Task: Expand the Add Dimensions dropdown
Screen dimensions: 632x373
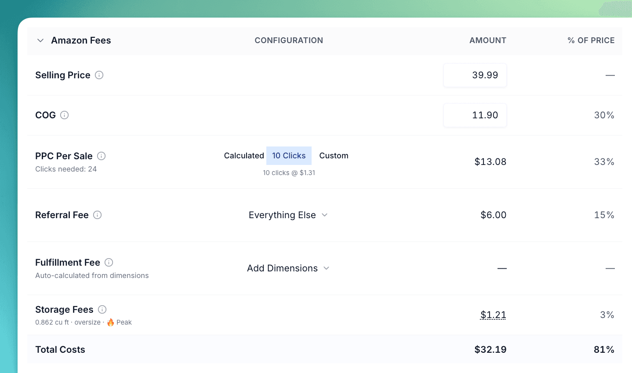Action: point(288,268)
